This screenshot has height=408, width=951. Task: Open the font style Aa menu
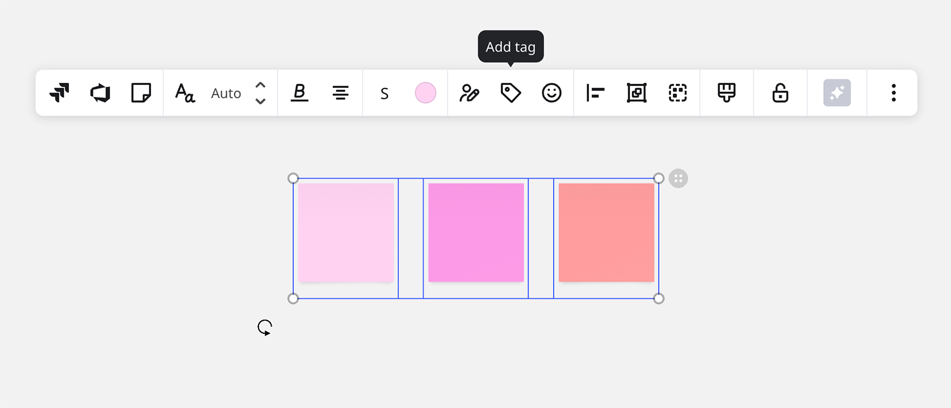[x=185, y=93]
